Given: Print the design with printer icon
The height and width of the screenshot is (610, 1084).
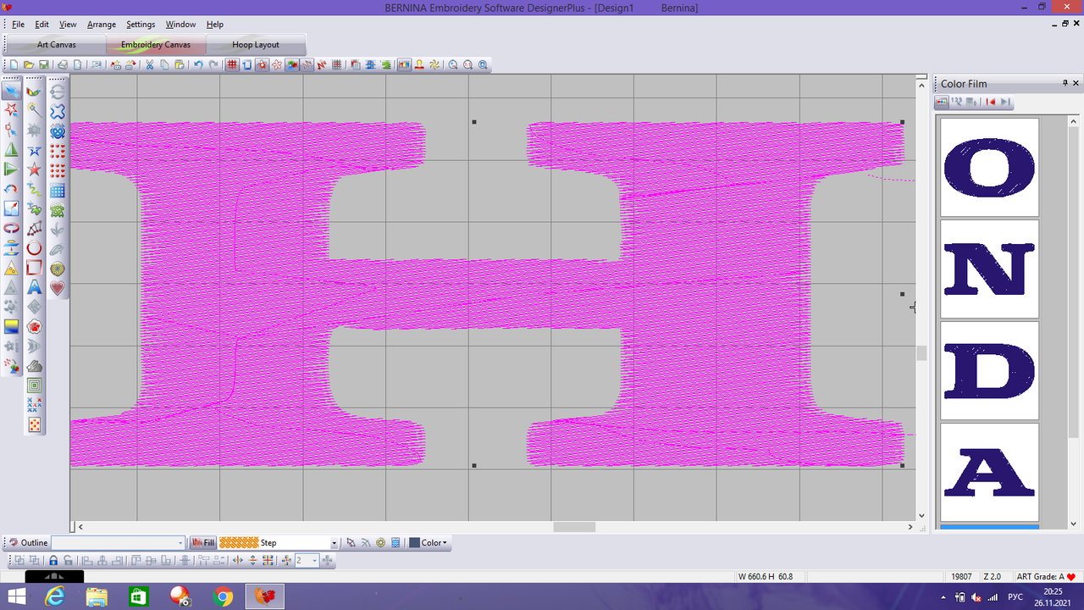Looking at the screenshot, I should (63, 64).
